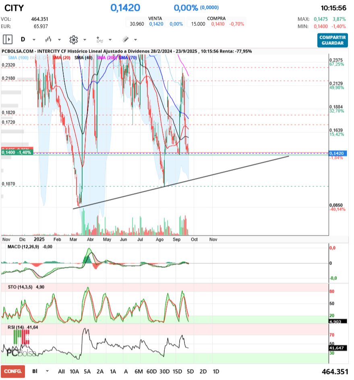Screen dimensions: 354x380
Task: Click the 0,2375 price axis label
Action: click(x=336, y=60)
